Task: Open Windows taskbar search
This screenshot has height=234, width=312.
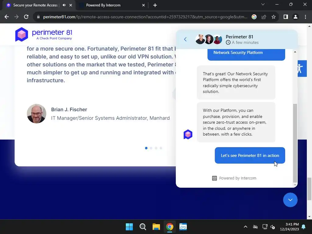Action: pyautogui.click(x=143, y=227)
